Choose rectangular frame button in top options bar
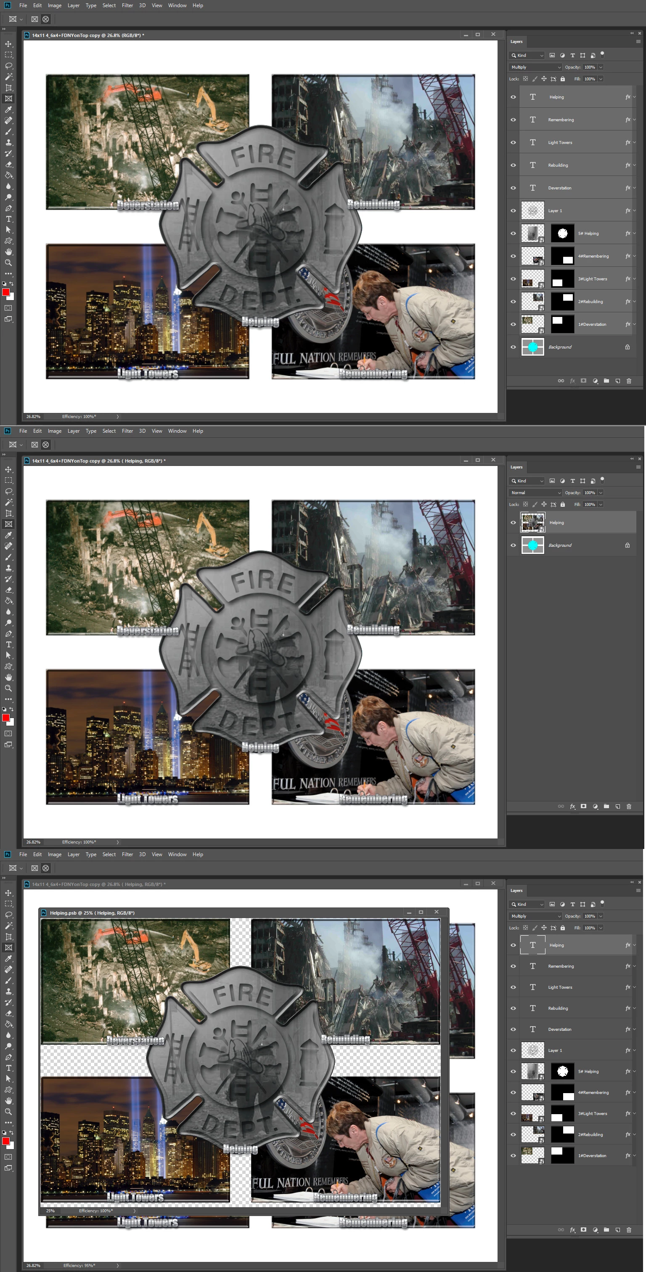 pyautogui.click(x=34, y=19)
